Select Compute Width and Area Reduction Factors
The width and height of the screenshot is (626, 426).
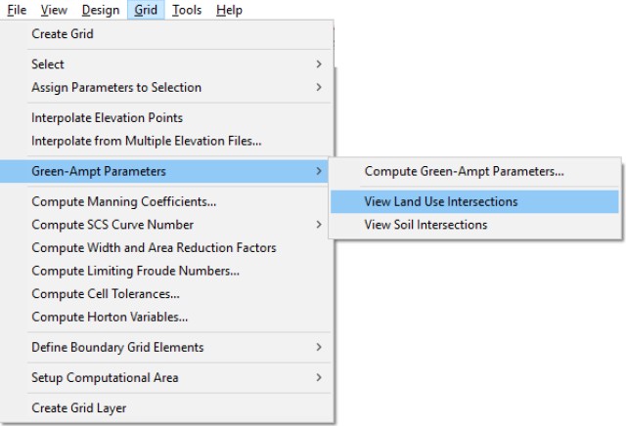click(x=154, y=248)
